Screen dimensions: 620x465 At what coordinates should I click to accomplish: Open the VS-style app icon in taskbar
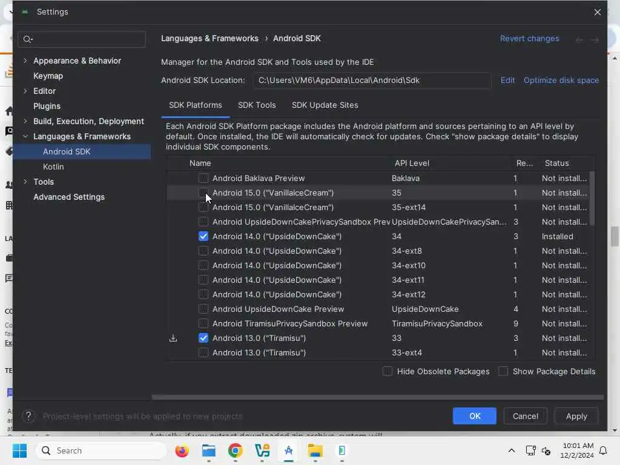click(262, 450)
